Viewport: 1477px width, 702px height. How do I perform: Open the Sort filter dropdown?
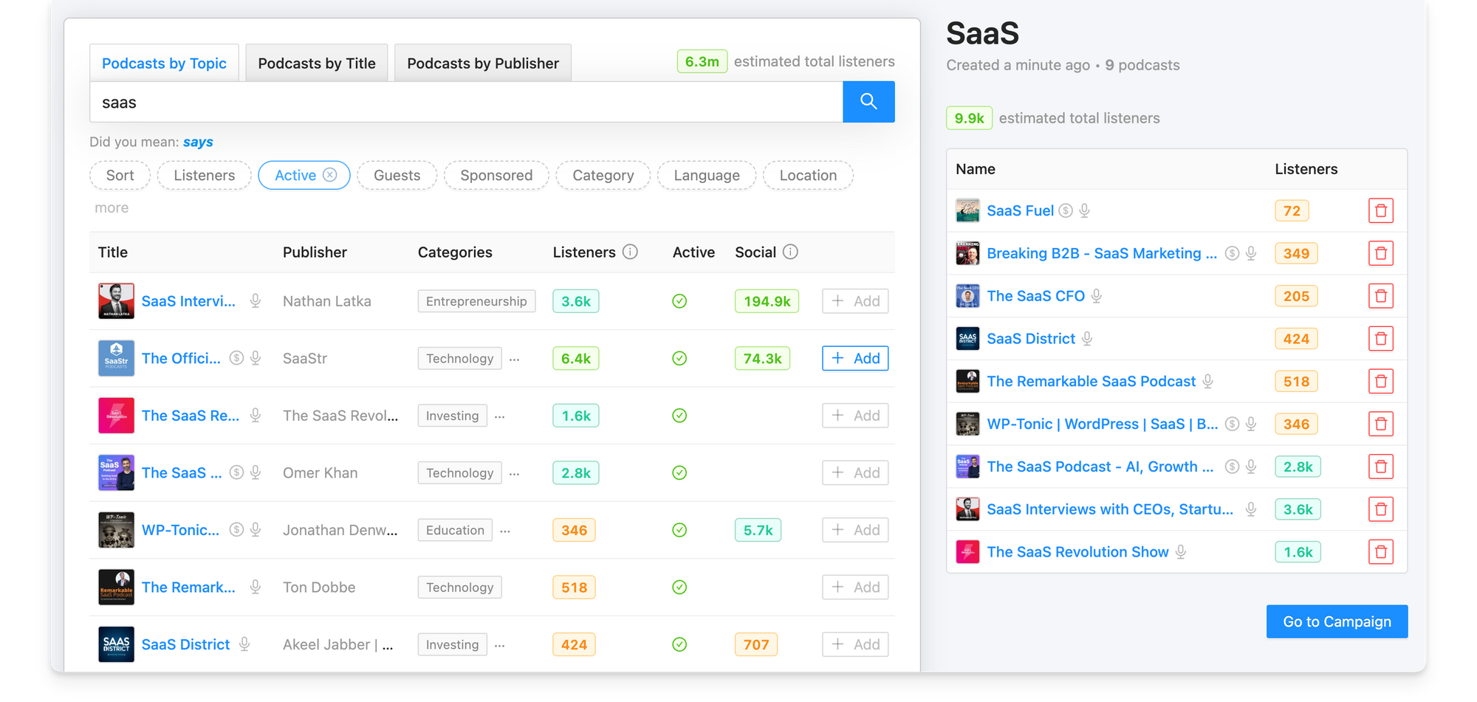(x=120, y=176)
